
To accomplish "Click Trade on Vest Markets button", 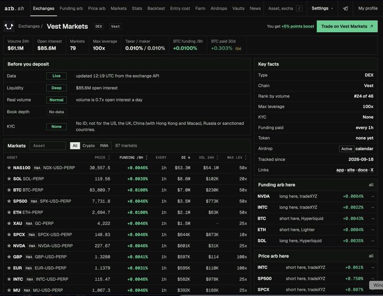I will click(x=347, y=26).
